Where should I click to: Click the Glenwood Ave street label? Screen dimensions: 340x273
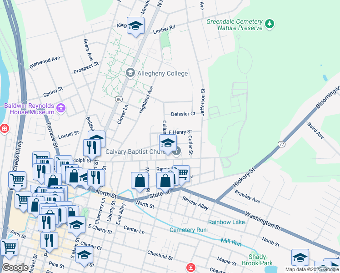tap(45, 62)
